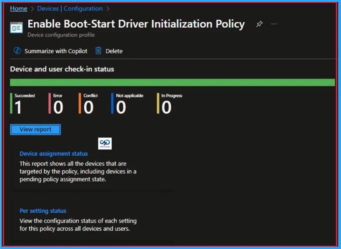
Task: Open the chevron after Devices | Configuration
Action: point(108,9)
